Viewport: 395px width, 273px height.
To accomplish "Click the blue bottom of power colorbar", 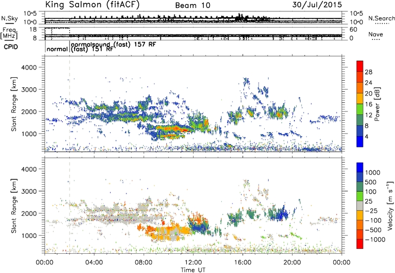I will click(360, 141).
